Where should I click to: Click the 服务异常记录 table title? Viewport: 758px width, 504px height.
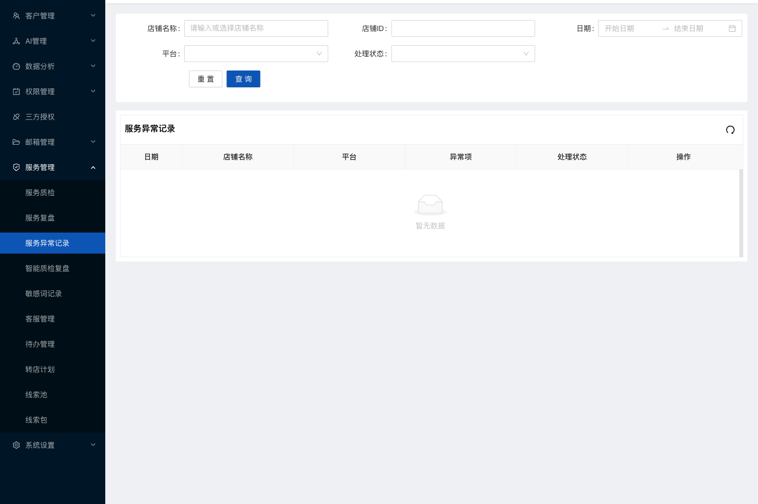point(150,129)
